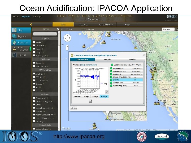Show the 60 Days chart range

(104, 96)
